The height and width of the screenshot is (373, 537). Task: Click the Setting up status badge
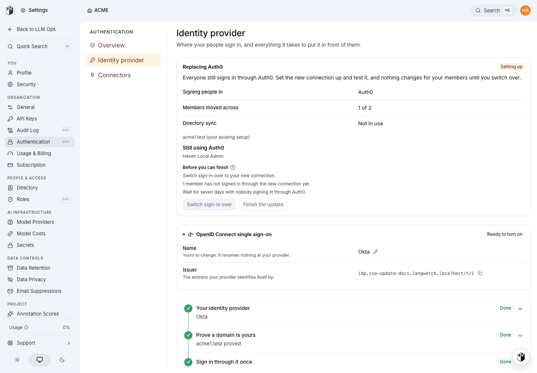pyautogui.click(x=511, y=67)
